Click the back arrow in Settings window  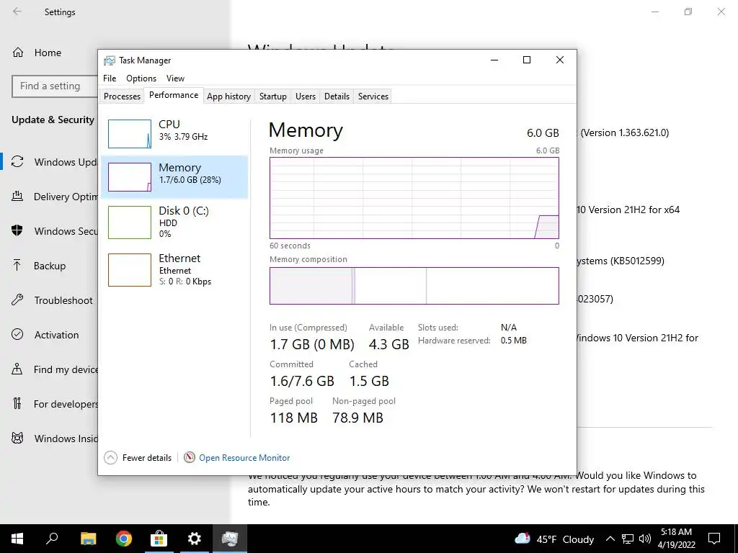tap(17, 12)
